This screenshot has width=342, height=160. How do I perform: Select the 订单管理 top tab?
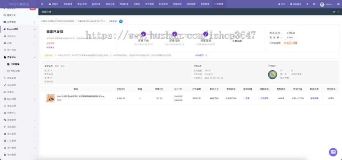(x=219, y=4)
